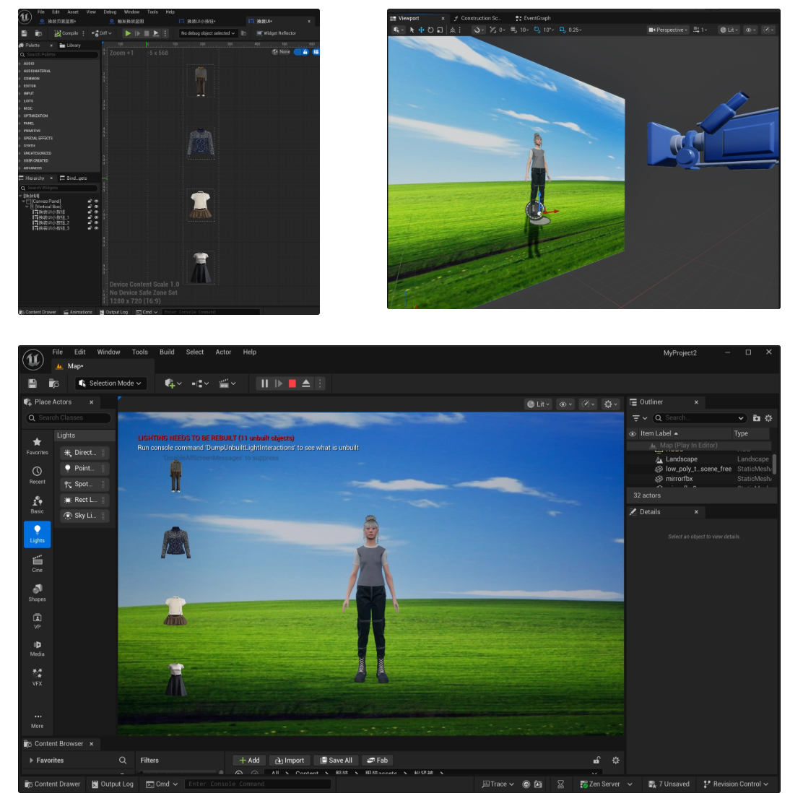Select the scale tool in blueprint viewport

tap(440, 30)
